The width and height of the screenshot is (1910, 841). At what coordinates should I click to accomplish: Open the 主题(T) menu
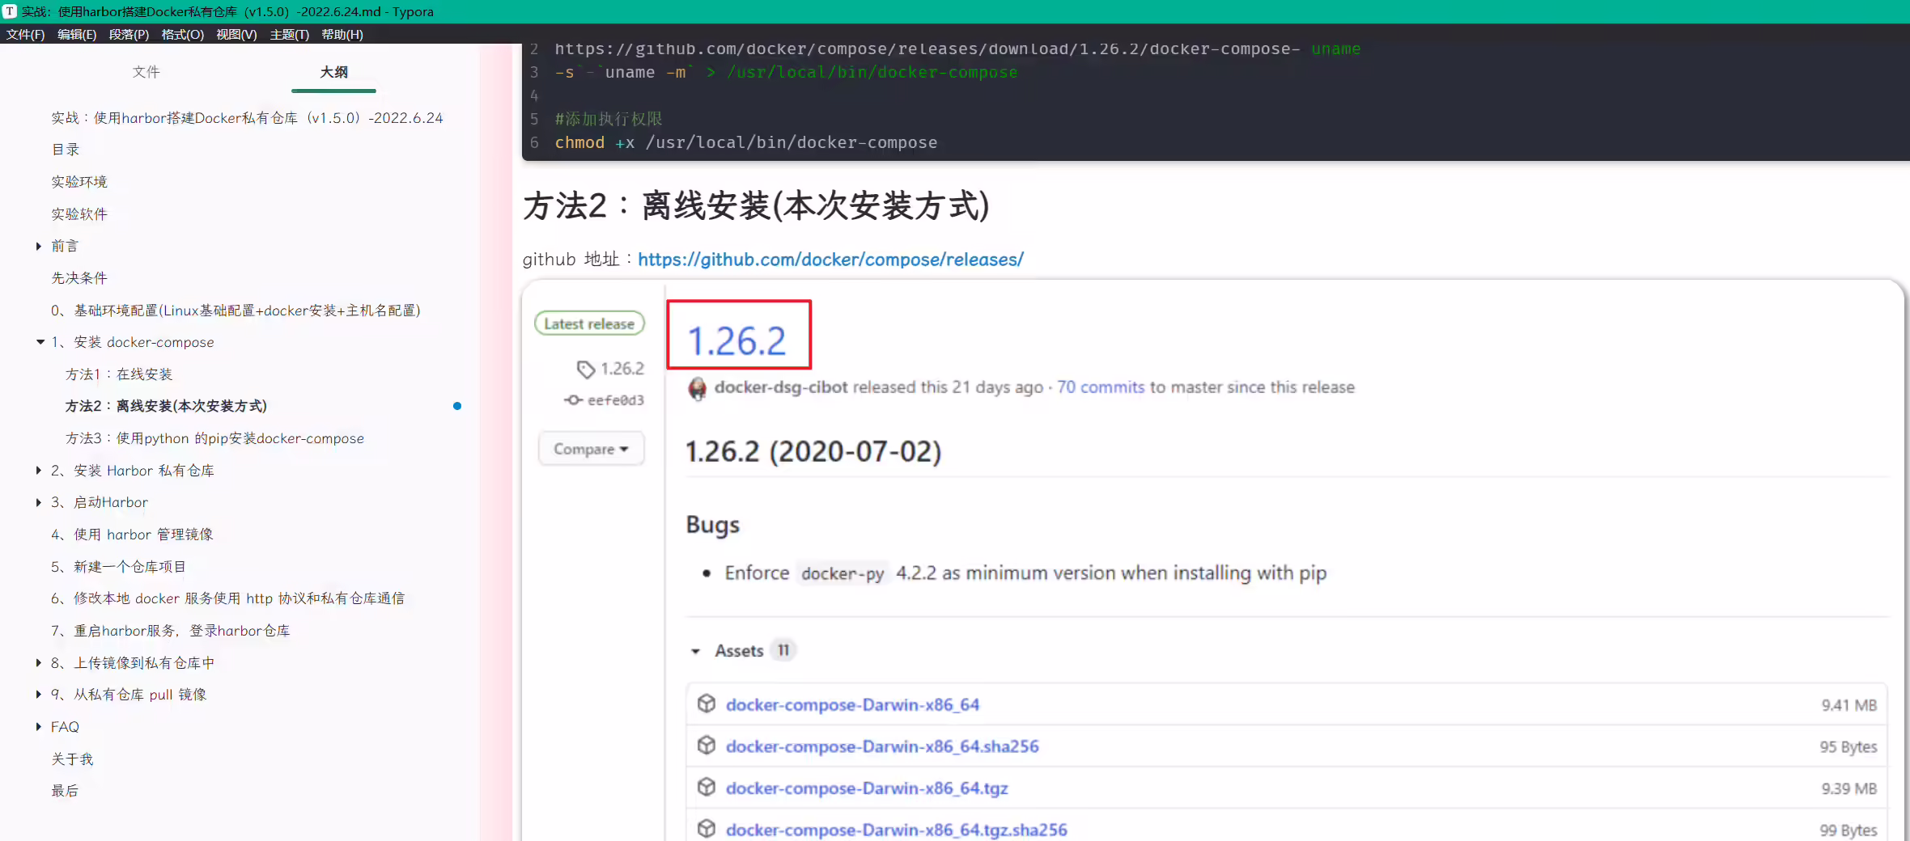point(289,34)
